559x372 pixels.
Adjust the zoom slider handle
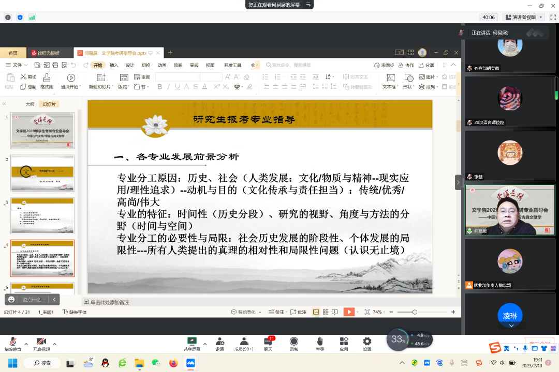point(415,312)
